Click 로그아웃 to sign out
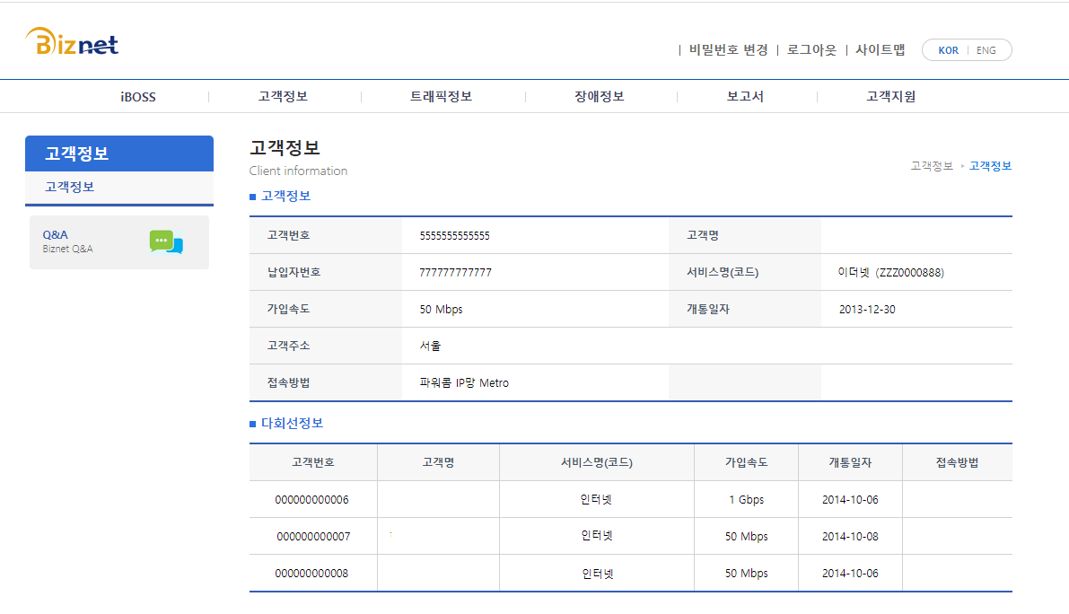 coord(811,49)
